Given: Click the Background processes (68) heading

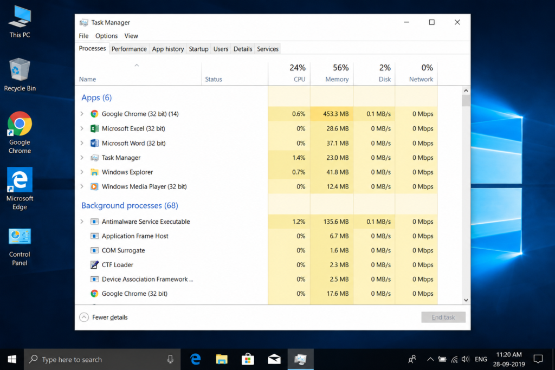Looking at the screenshot, I should (130, 205).
